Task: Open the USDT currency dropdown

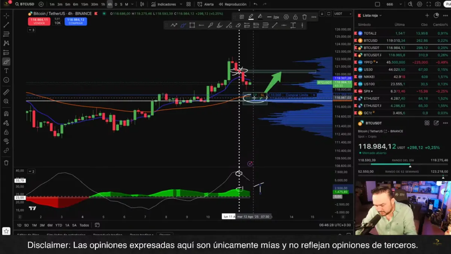Action: click(x=342, y=14)
